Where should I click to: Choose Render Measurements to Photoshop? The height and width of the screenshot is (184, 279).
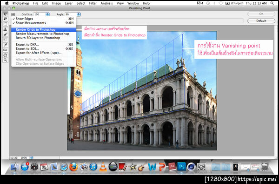tap(44, 34)
